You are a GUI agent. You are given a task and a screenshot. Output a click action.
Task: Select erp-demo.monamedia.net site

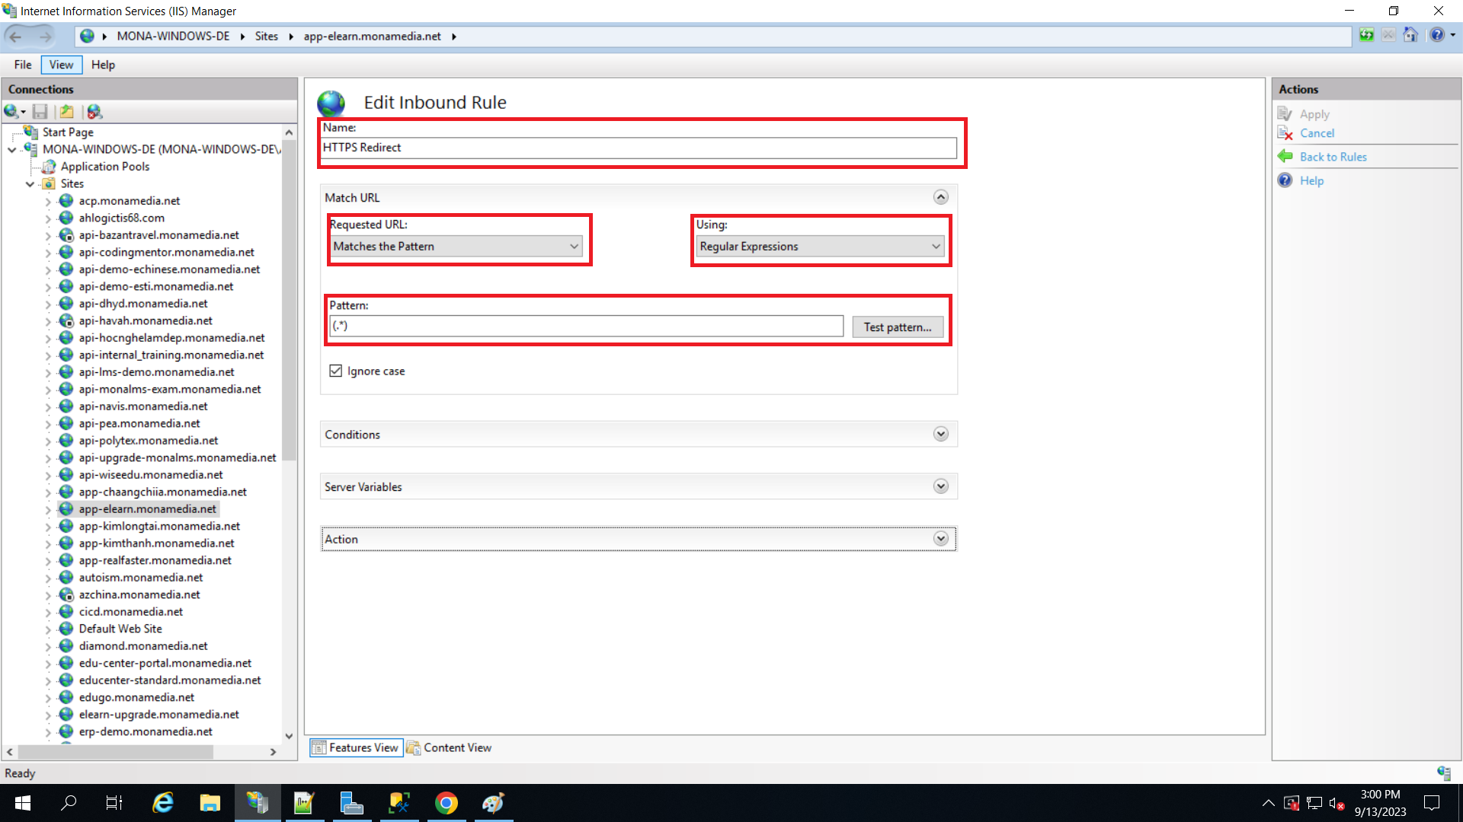tap(146, 731)
